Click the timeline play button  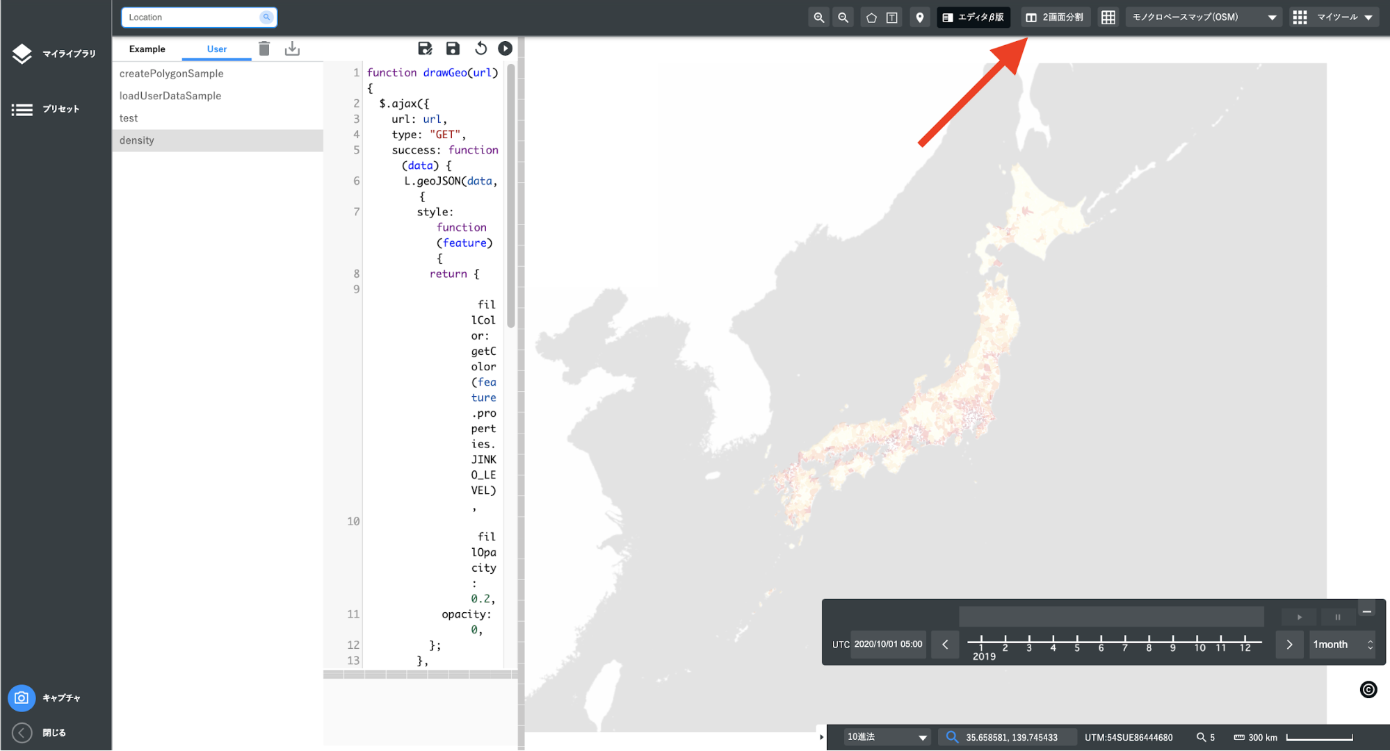click(x=1299, y=617)
